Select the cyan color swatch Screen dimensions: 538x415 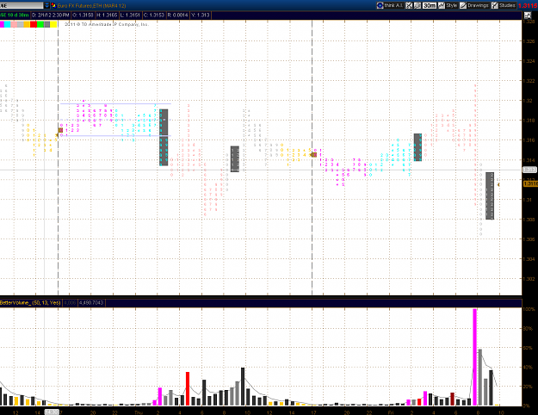click(7, 24)
